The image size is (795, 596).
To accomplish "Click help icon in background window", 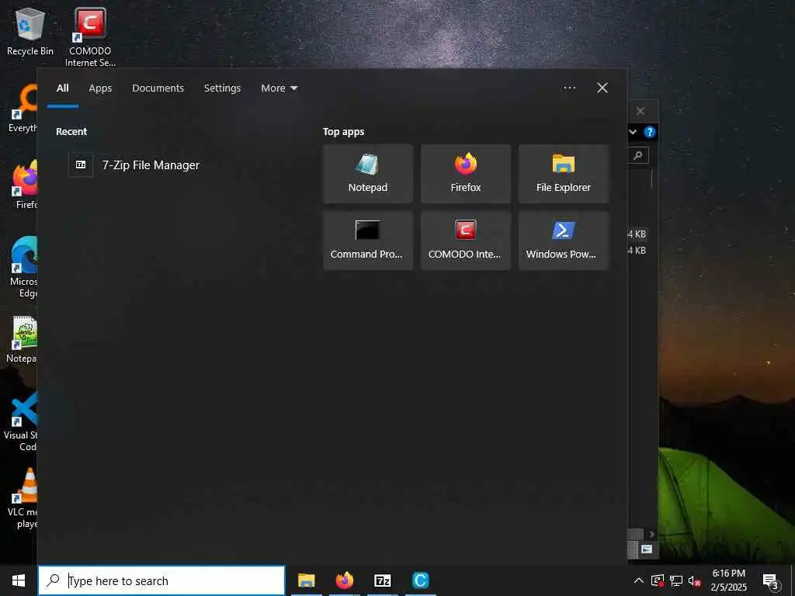I will pos(650,132).
